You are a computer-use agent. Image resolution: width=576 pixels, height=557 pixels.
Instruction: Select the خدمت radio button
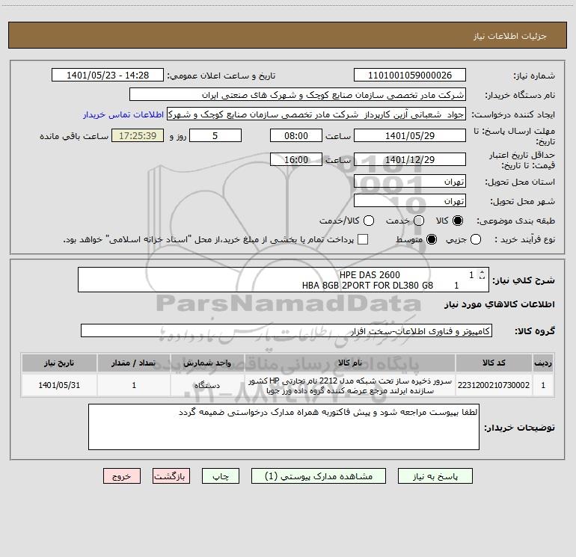419,221
